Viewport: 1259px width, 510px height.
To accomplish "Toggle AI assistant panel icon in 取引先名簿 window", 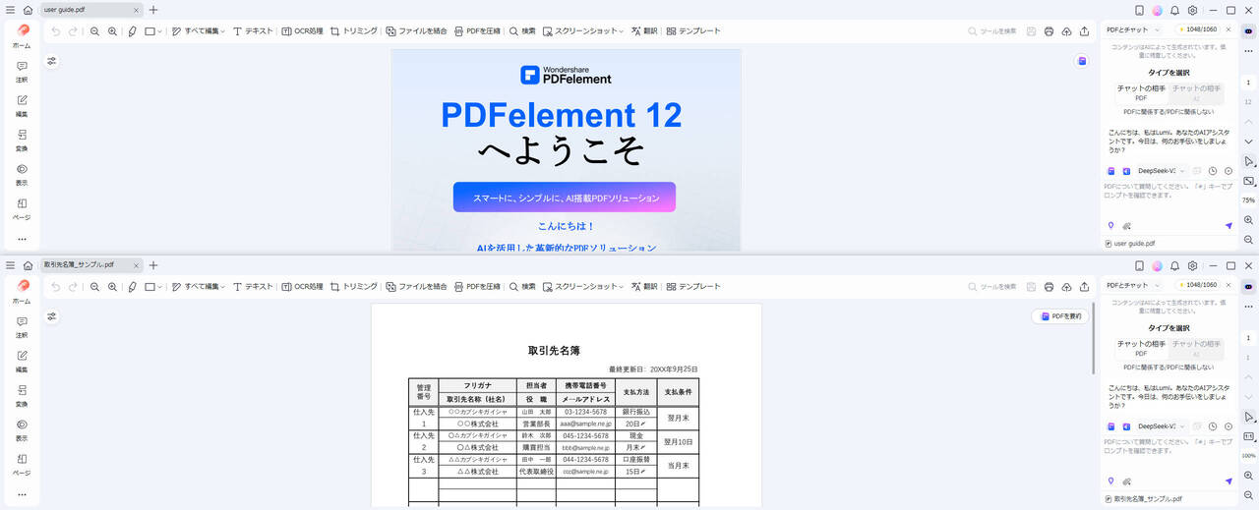I will [1248, 286].
